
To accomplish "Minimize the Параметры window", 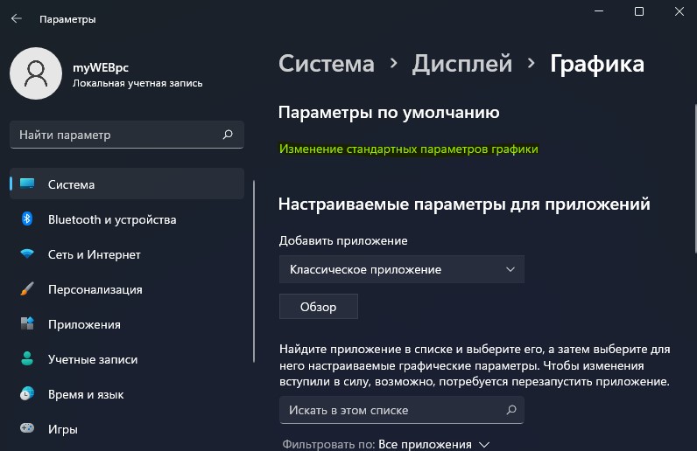I will click(x=599, y=11).
